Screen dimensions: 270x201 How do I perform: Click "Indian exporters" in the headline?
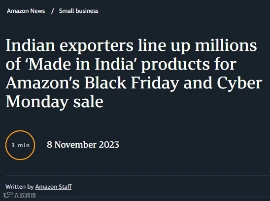[69, 45]
